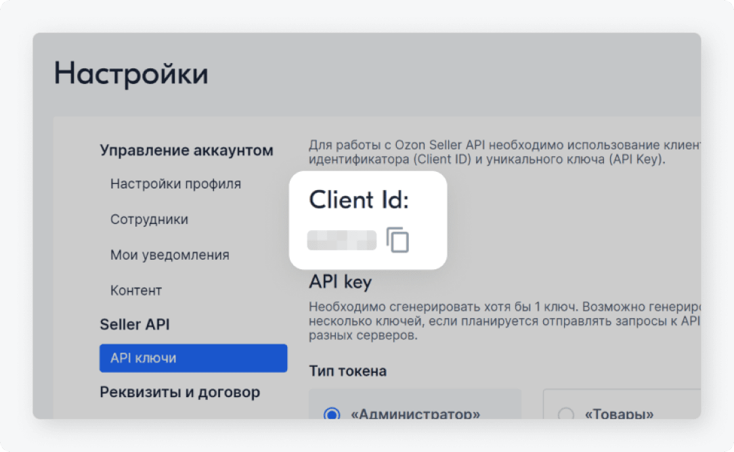Click the "Client Id:" label
Image resolution: width=734 pixels, height=452 pixels.
[x=359, y=200]
